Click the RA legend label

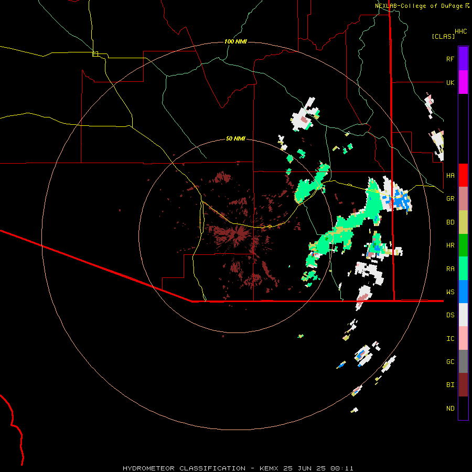click(x=450, y=269)
